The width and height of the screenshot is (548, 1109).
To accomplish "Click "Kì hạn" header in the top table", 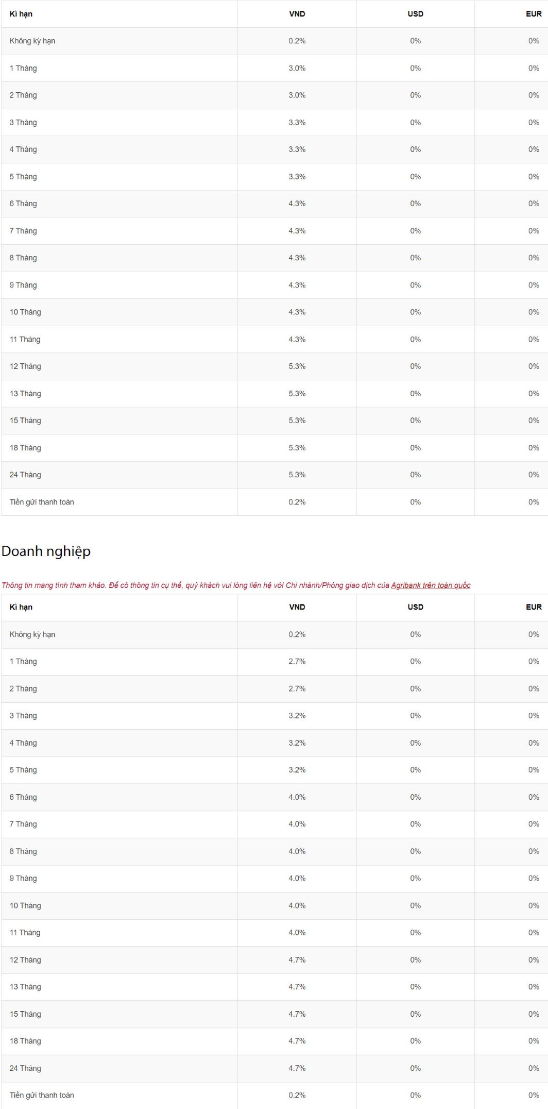I will [x=21, y=14].
